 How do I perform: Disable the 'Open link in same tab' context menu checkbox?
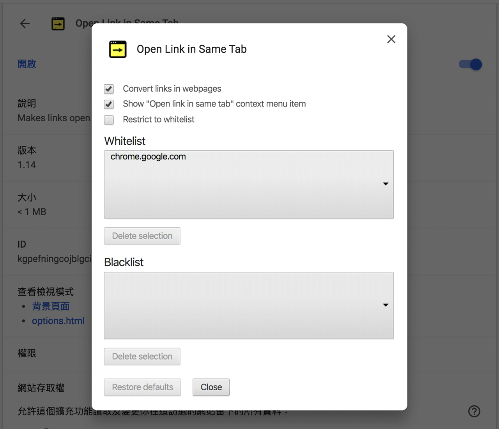pos(108,104)
